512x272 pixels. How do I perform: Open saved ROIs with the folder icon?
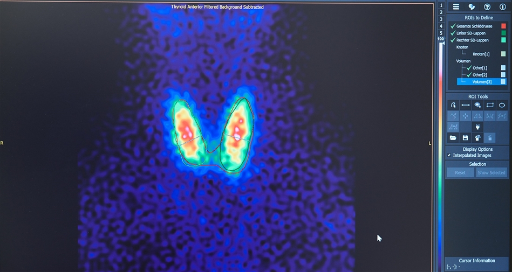point(453,138)
